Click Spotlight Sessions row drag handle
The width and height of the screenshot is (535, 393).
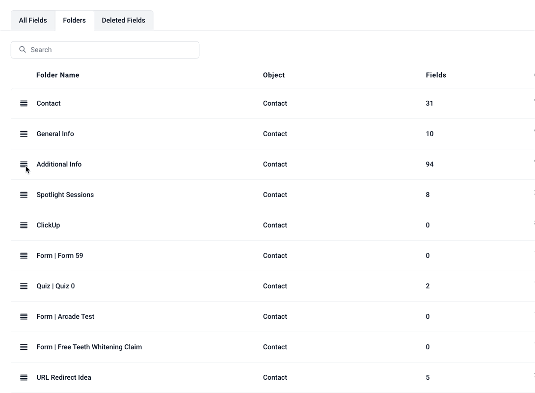24,195
